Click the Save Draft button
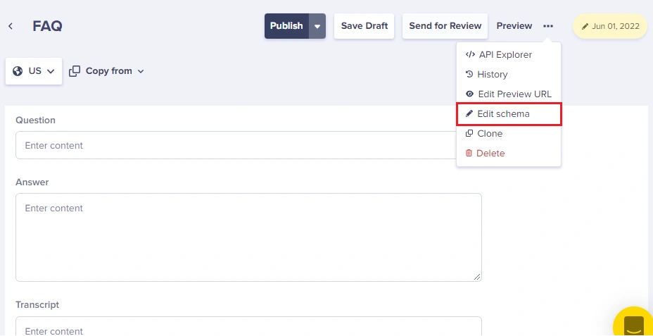The width and height of the screenshot is (653, 336). click(x=364, y=26)
